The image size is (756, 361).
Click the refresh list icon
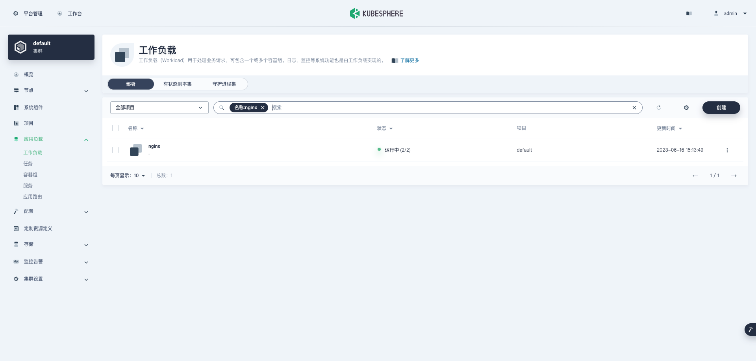[x=659, y=108]
